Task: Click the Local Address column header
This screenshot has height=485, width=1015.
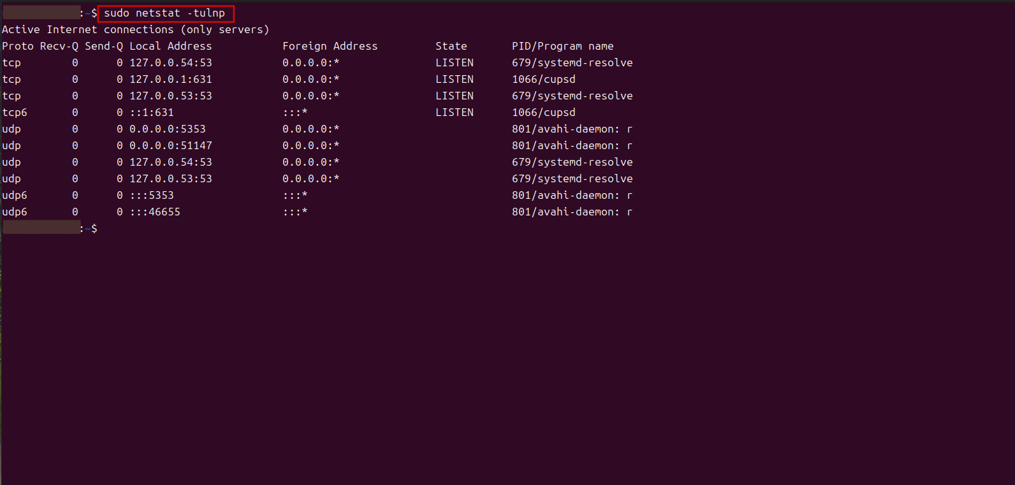Action: 170,47
